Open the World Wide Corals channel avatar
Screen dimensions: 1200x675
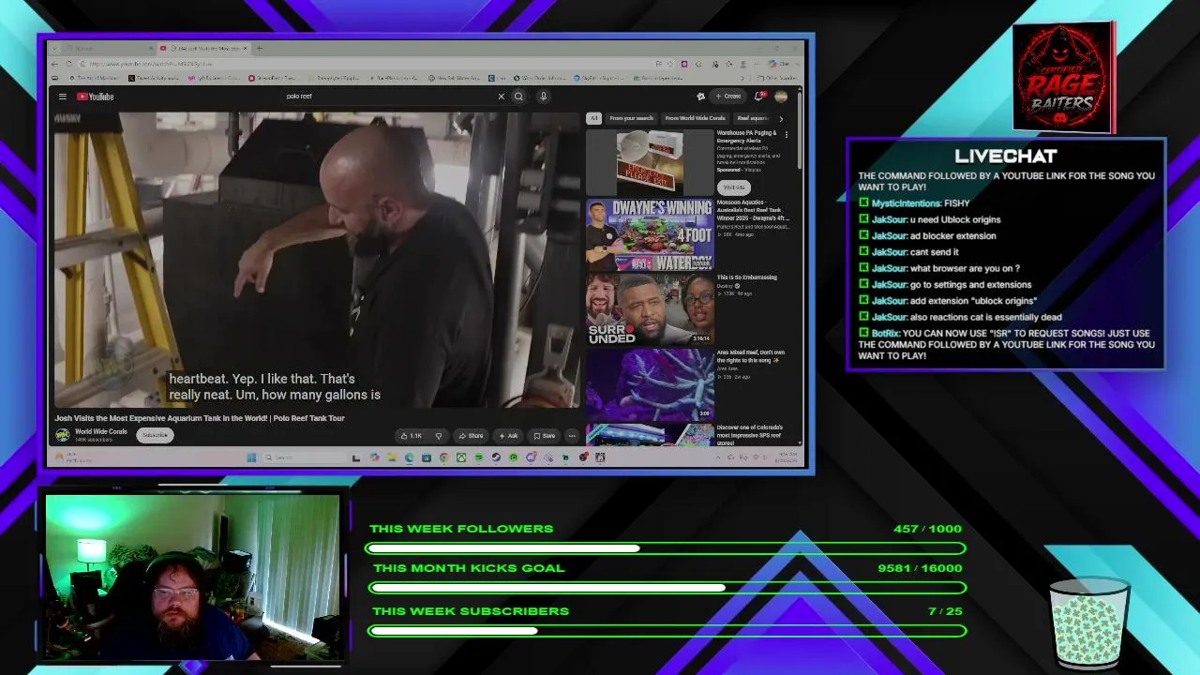pos(62,435)
